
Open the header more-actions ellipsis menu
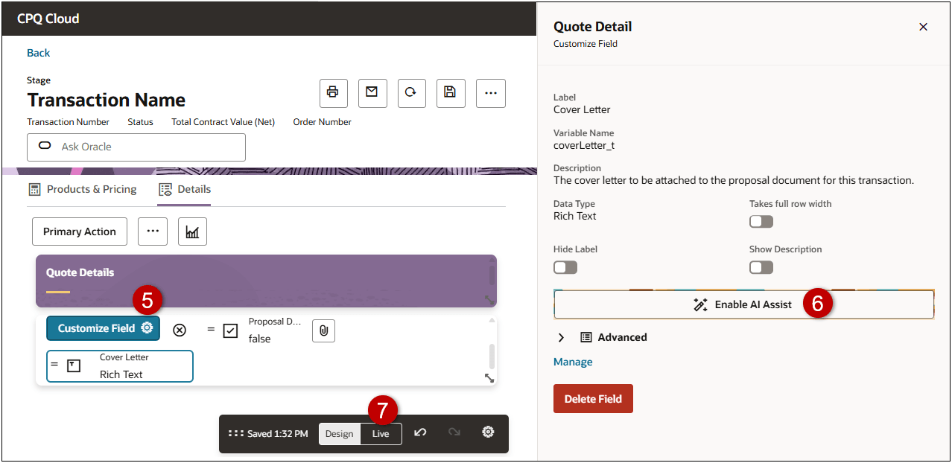(491, 93)
